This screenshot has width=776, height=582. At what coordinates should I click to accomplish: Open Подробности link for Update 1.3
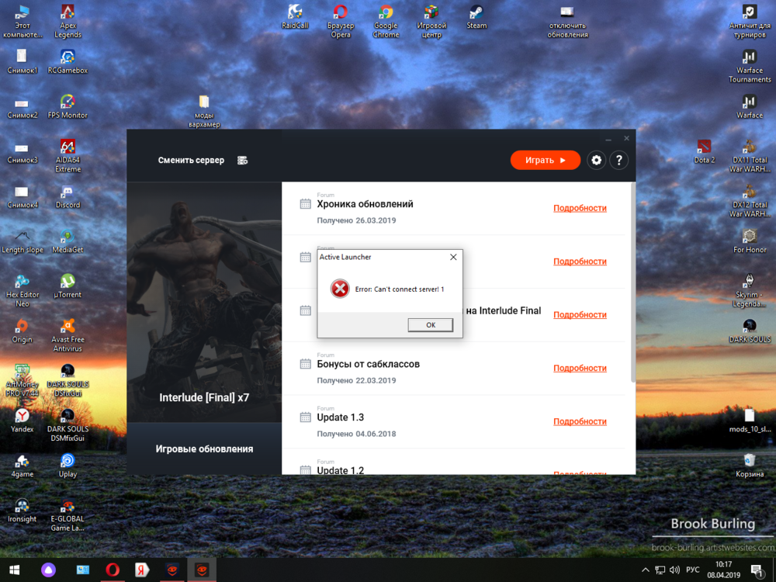pyautogui.click(x=580, y=422)
